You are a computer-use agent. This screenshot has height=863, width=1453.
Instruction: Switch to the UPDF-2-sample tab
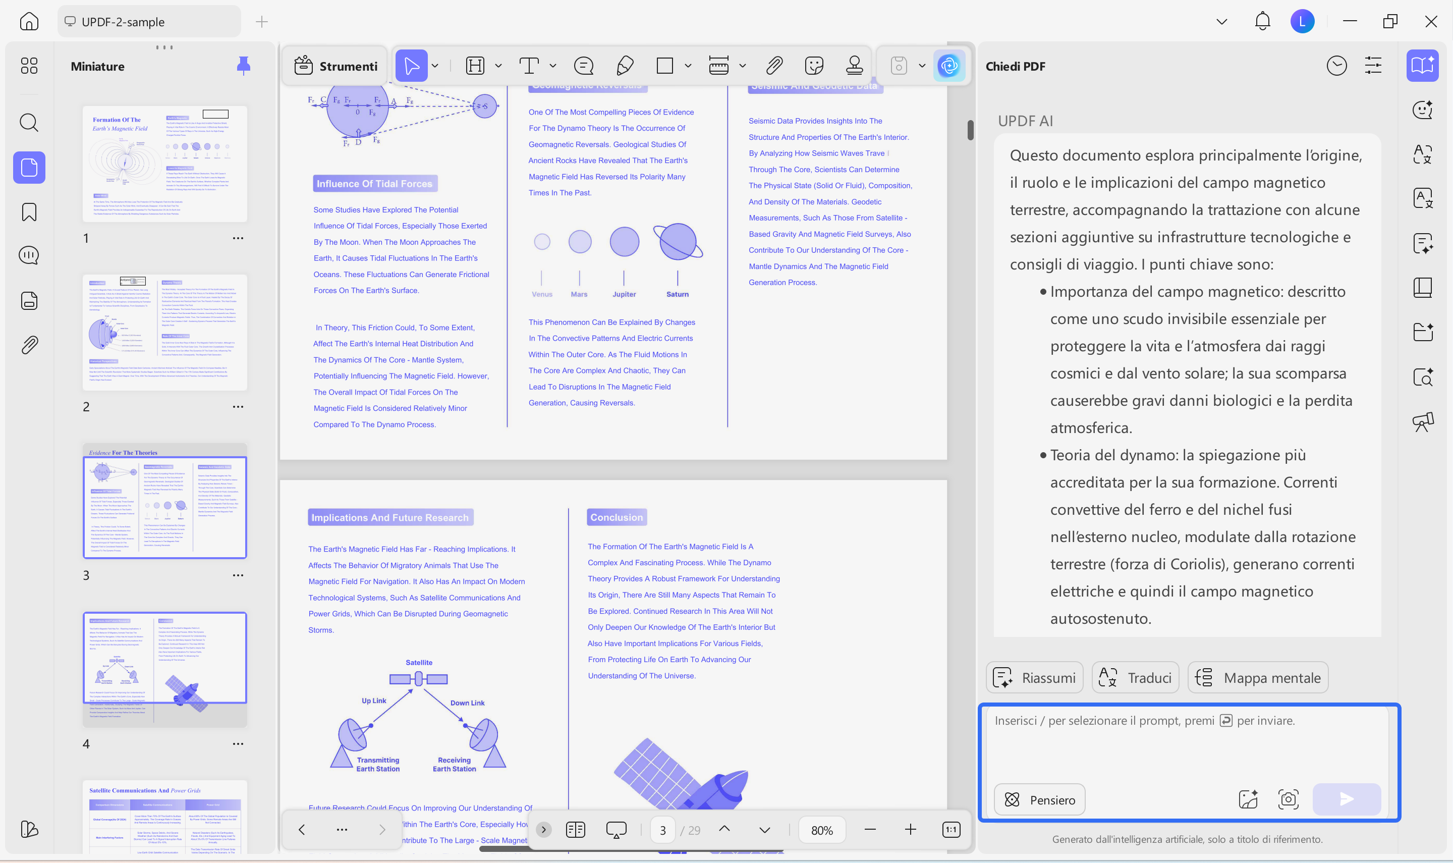pos(149,22)
